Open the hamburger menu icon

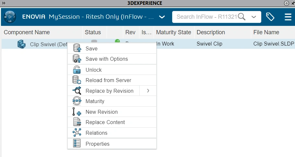288,17
